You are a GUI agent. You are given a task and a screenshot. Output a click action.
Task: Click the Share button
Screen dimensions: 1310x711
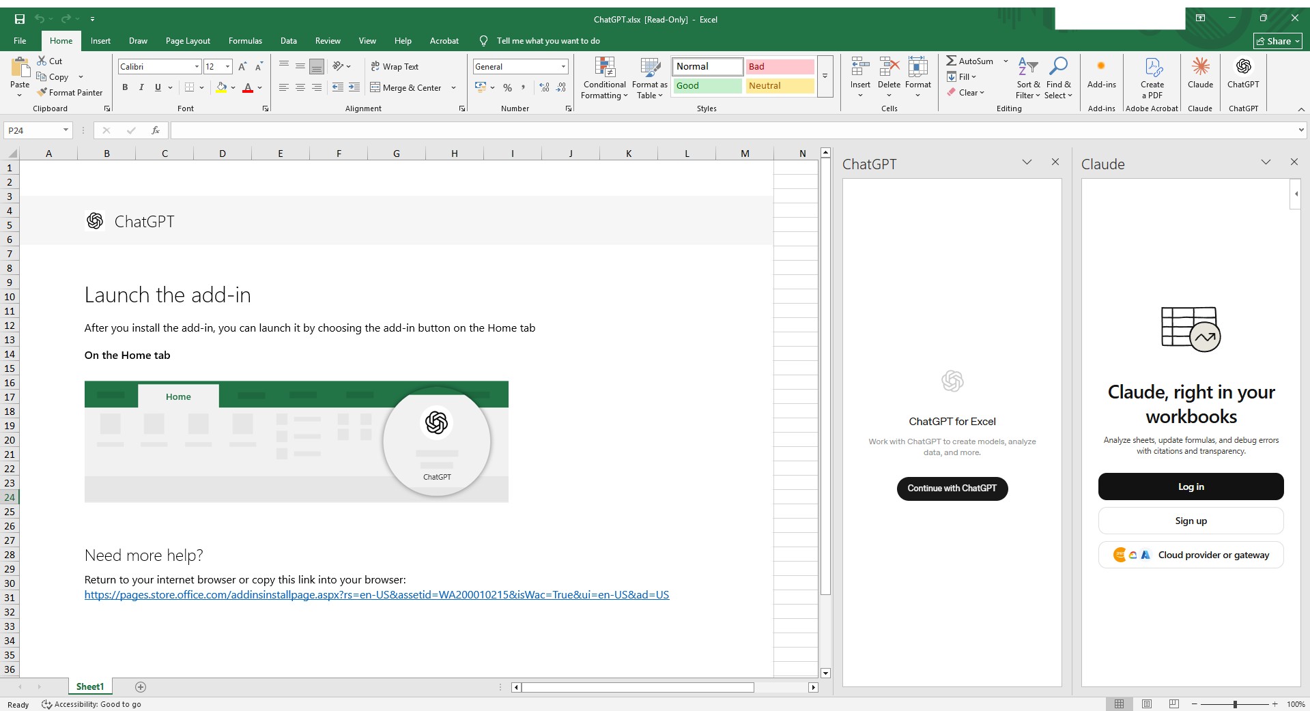pos(1279,41)
